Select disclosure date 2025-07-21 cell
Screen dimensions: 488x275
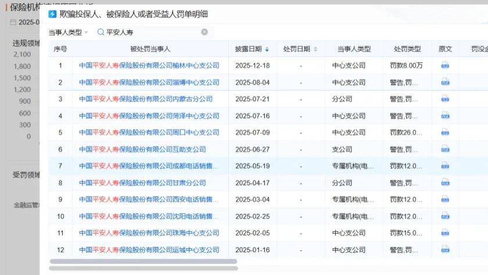click(252, 99)
